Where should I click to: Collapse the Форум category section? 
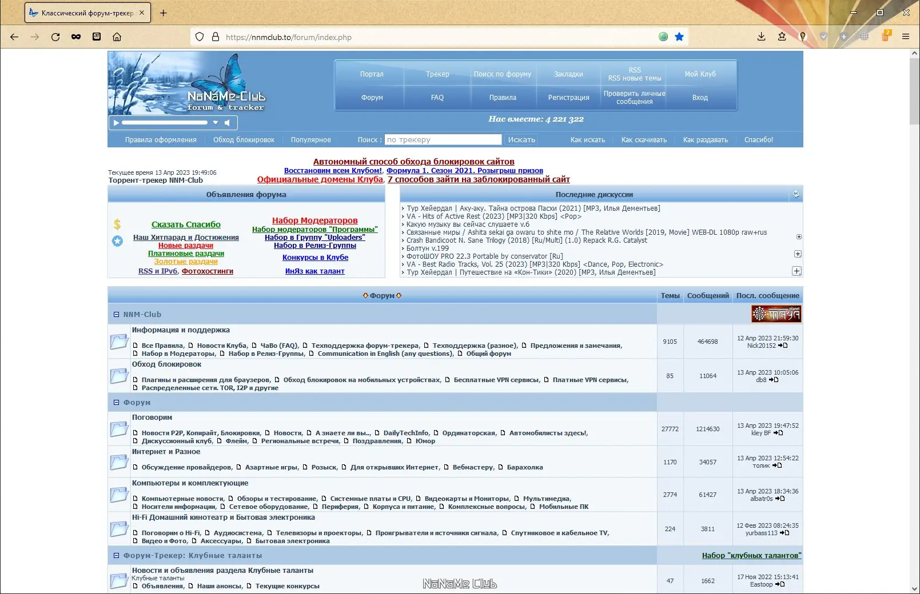pos(116,403)
